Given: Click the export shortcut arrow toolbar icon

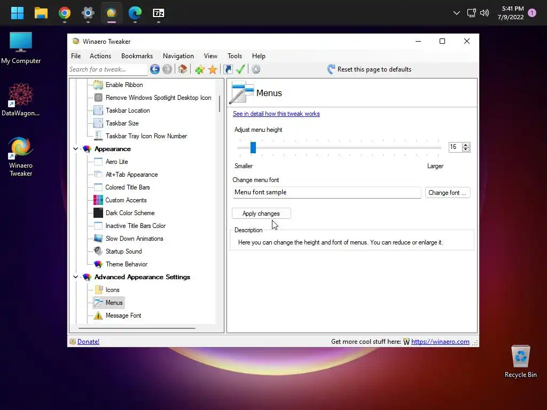Looking at the screenshot, I should point(228,69).
